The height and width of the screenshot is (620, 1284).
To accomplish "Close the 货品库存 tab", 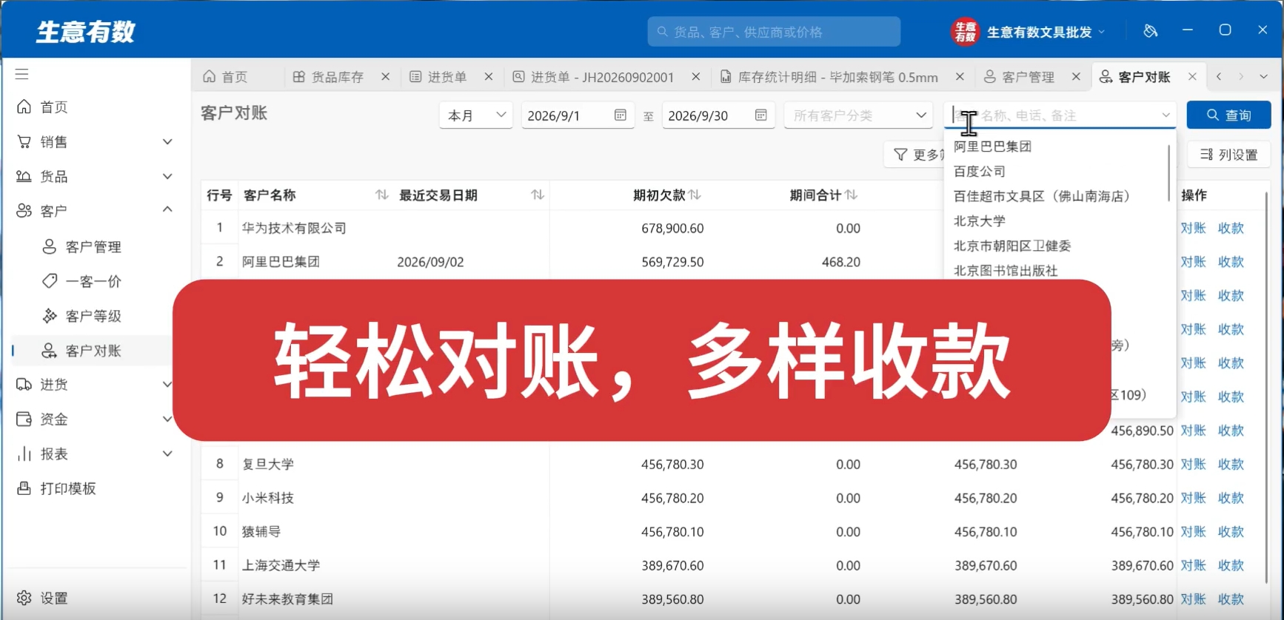I will click(x=385, y=76).
